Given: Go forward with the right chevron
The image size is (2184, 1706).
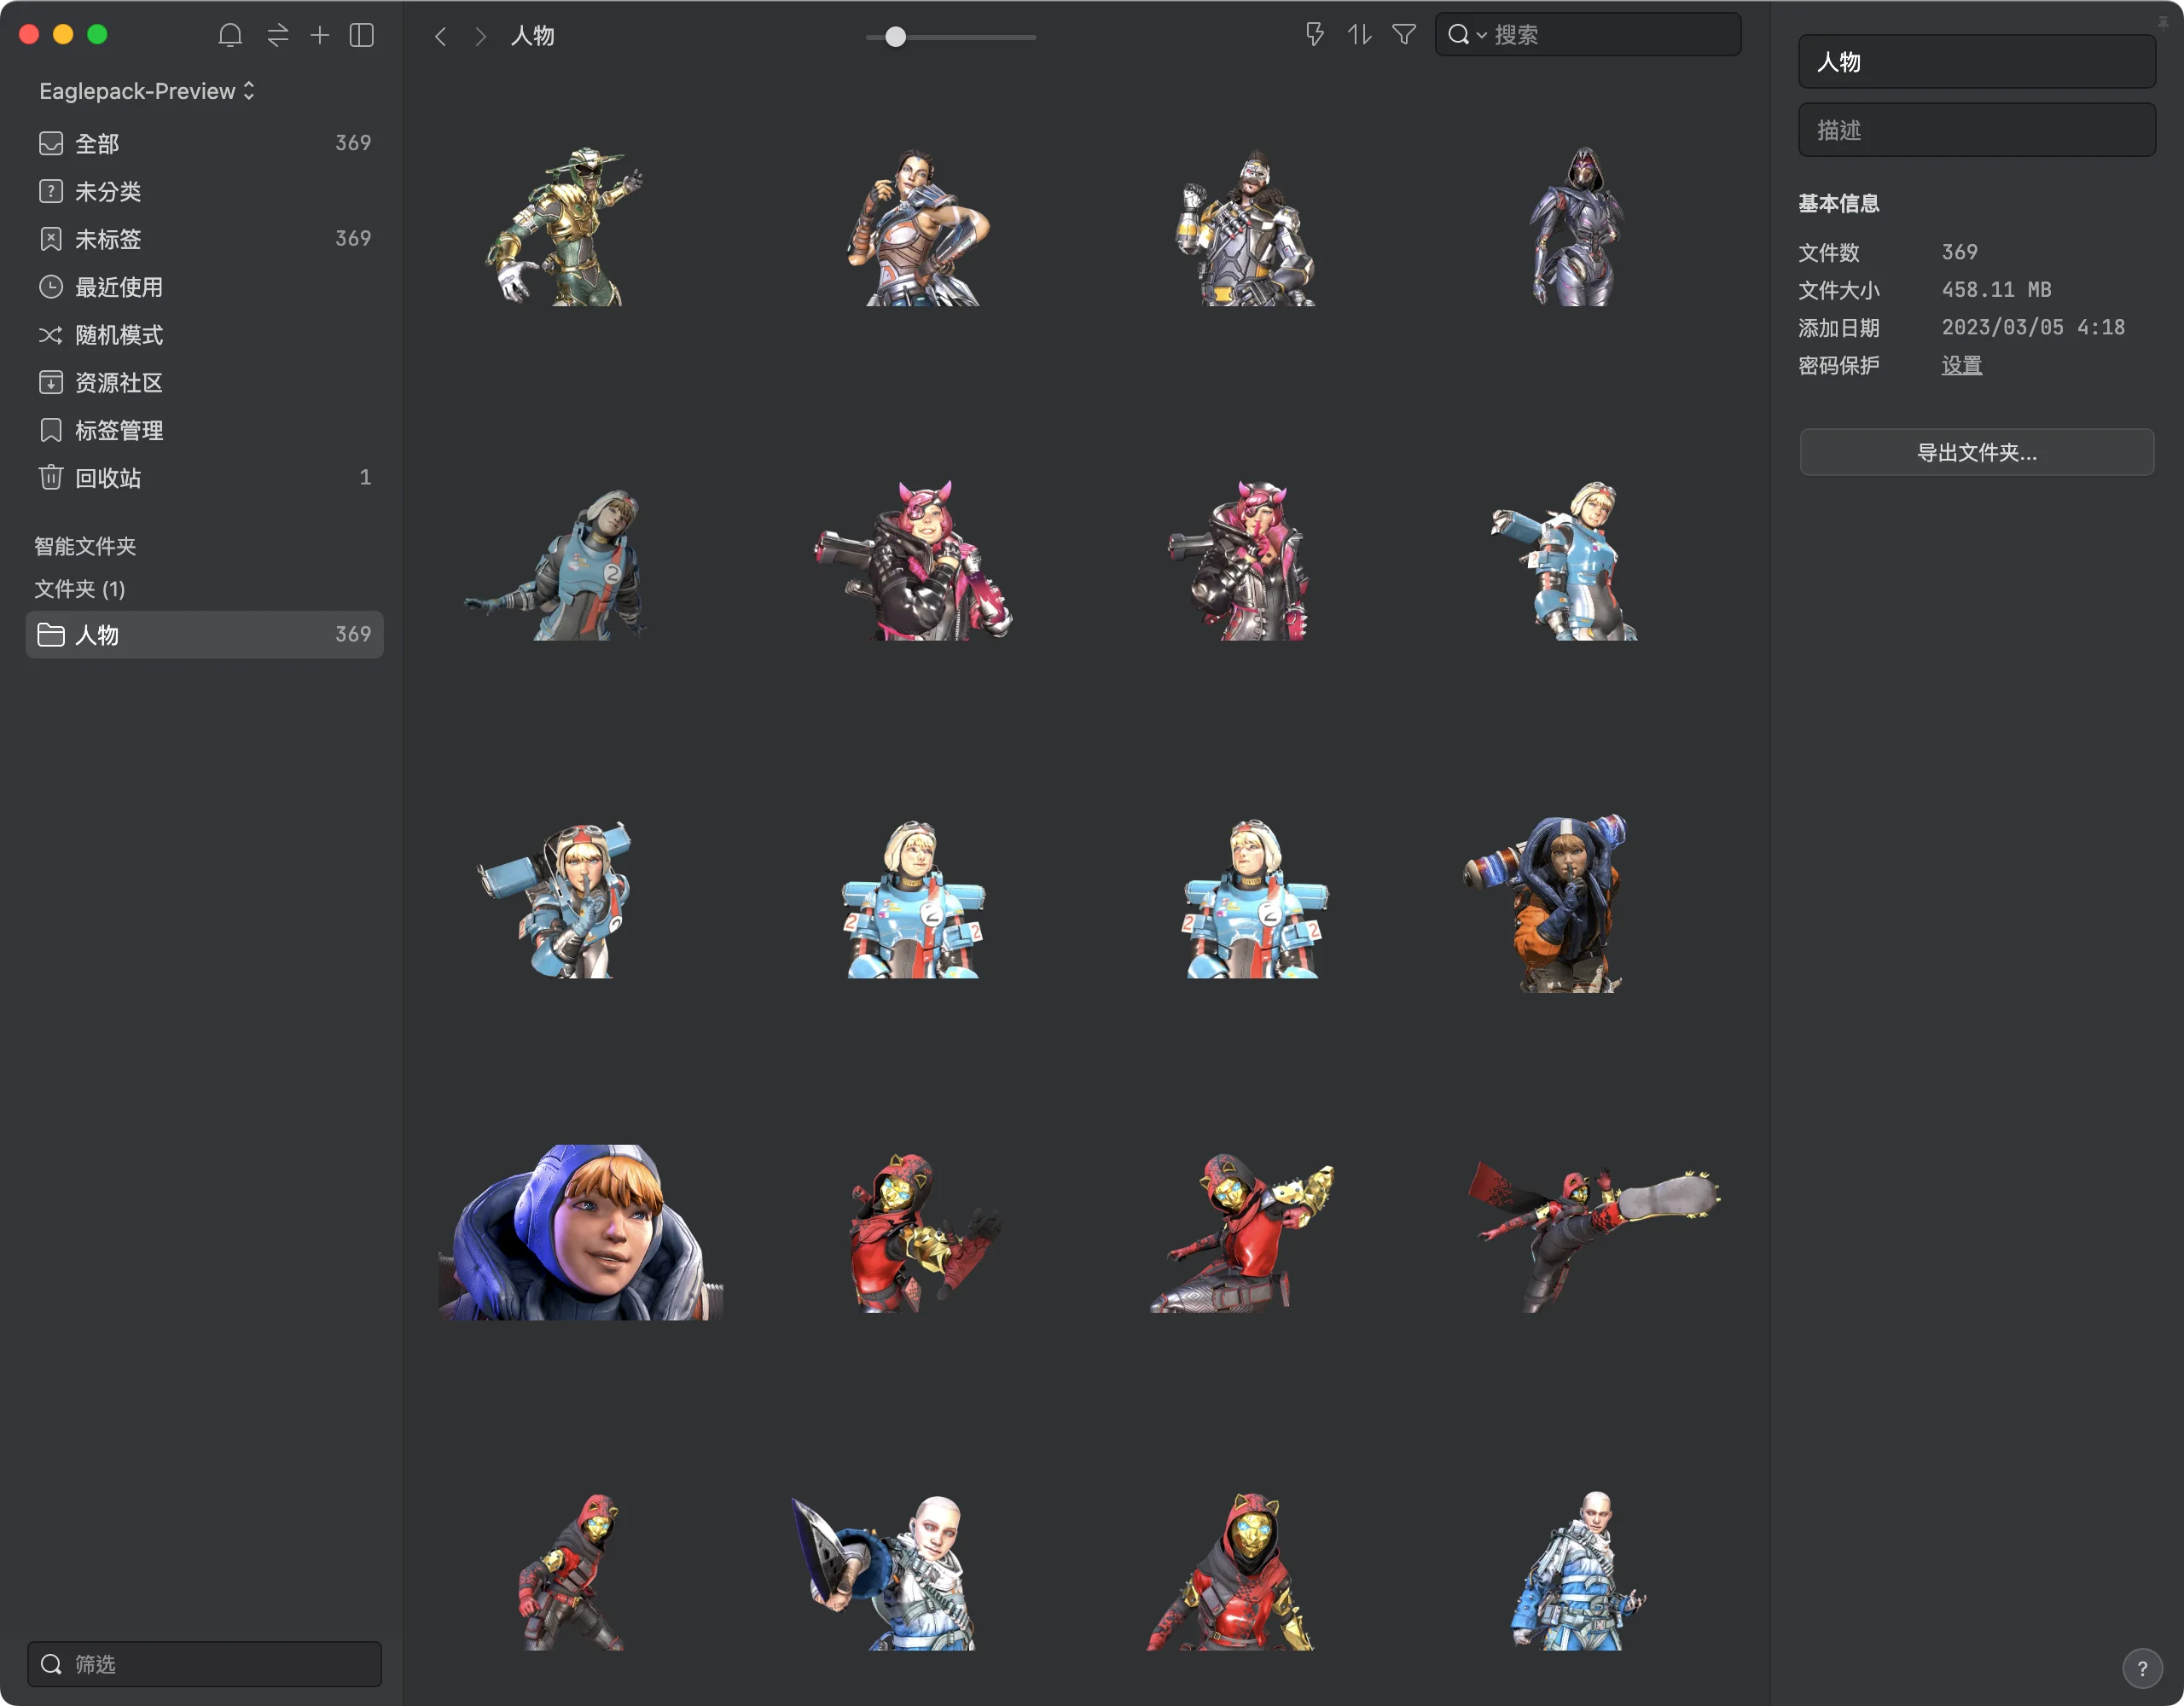Looking at the screenshot, I should pyautogui.click(x=481, y=37).
